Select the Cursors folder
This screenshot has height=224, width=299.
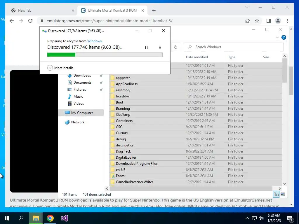(x=195, y=133)
